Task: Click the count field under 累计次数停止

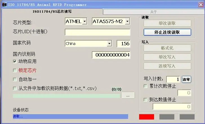Action: click(184, 93)
